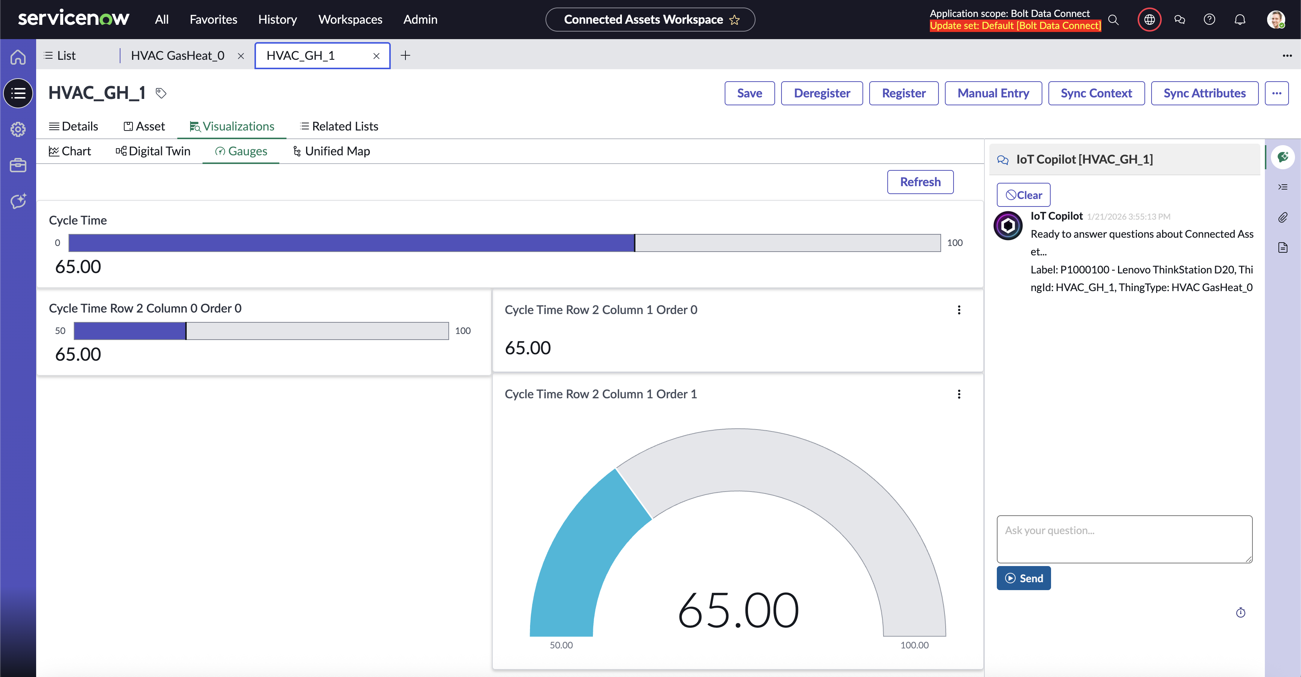Select the Related Lists tab
Image resolution: width=1301 pixels, height=677 pixels.
(x=339, y=127)
